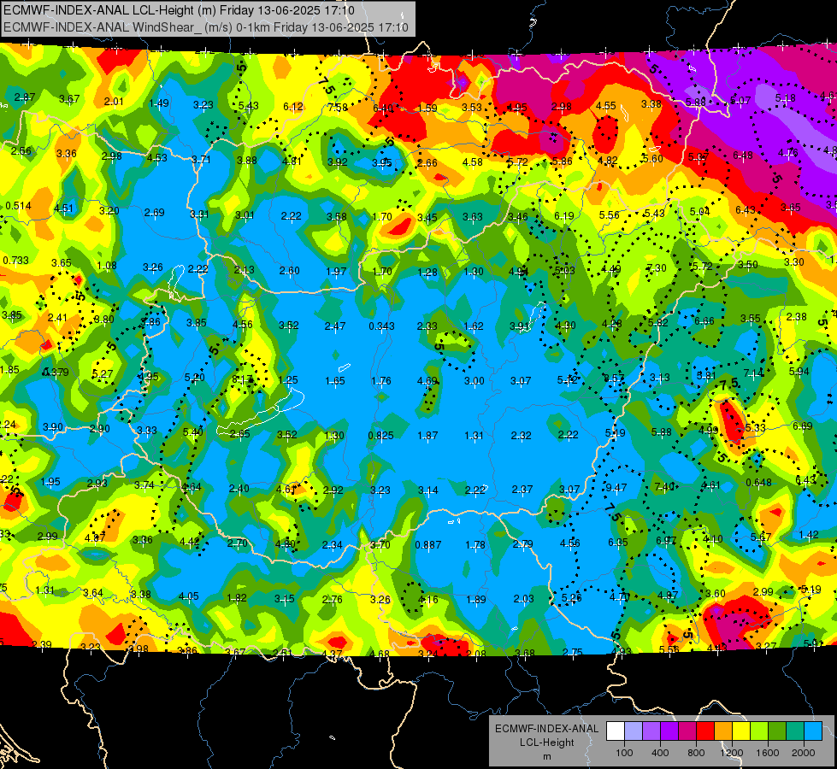The width and height of the screenshot is (837, 769).
Task: Click the wind shear value 1.87
Action: click(427, 436)
